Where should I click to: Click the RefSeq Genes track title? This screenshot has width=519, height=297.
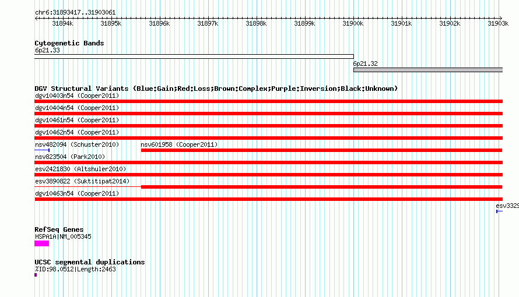(x=59, y=229)
